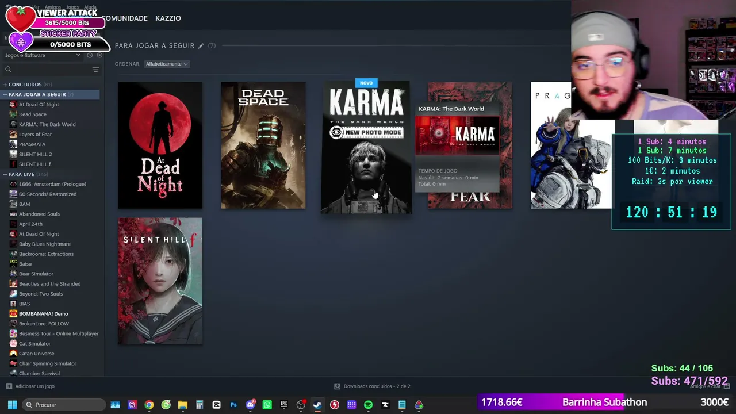
Task: Select 60 Seconds! Reatomized in sidebar
Action: [x=48, y=194]
